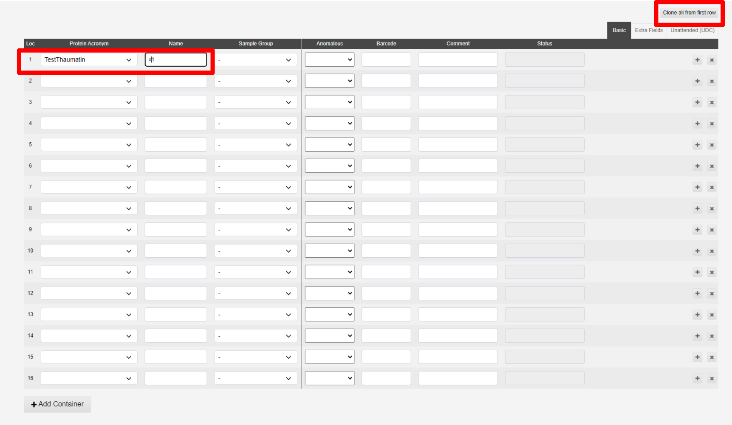Click the plus icon on row 3
This screenshot has width=732, height=425.
tap(697, 102)
